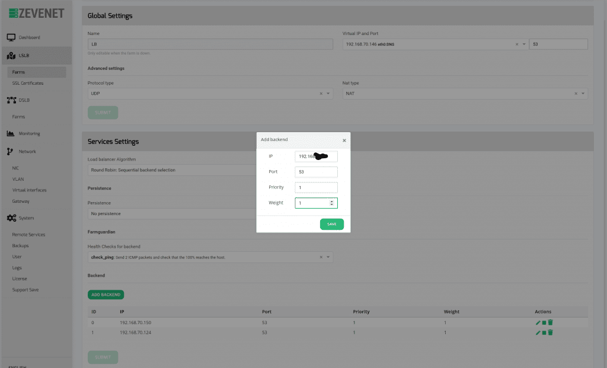Open SSL Certificates in the sidebar menu
This screenshot has height=368, width=607.
click(x=28, y=83)
